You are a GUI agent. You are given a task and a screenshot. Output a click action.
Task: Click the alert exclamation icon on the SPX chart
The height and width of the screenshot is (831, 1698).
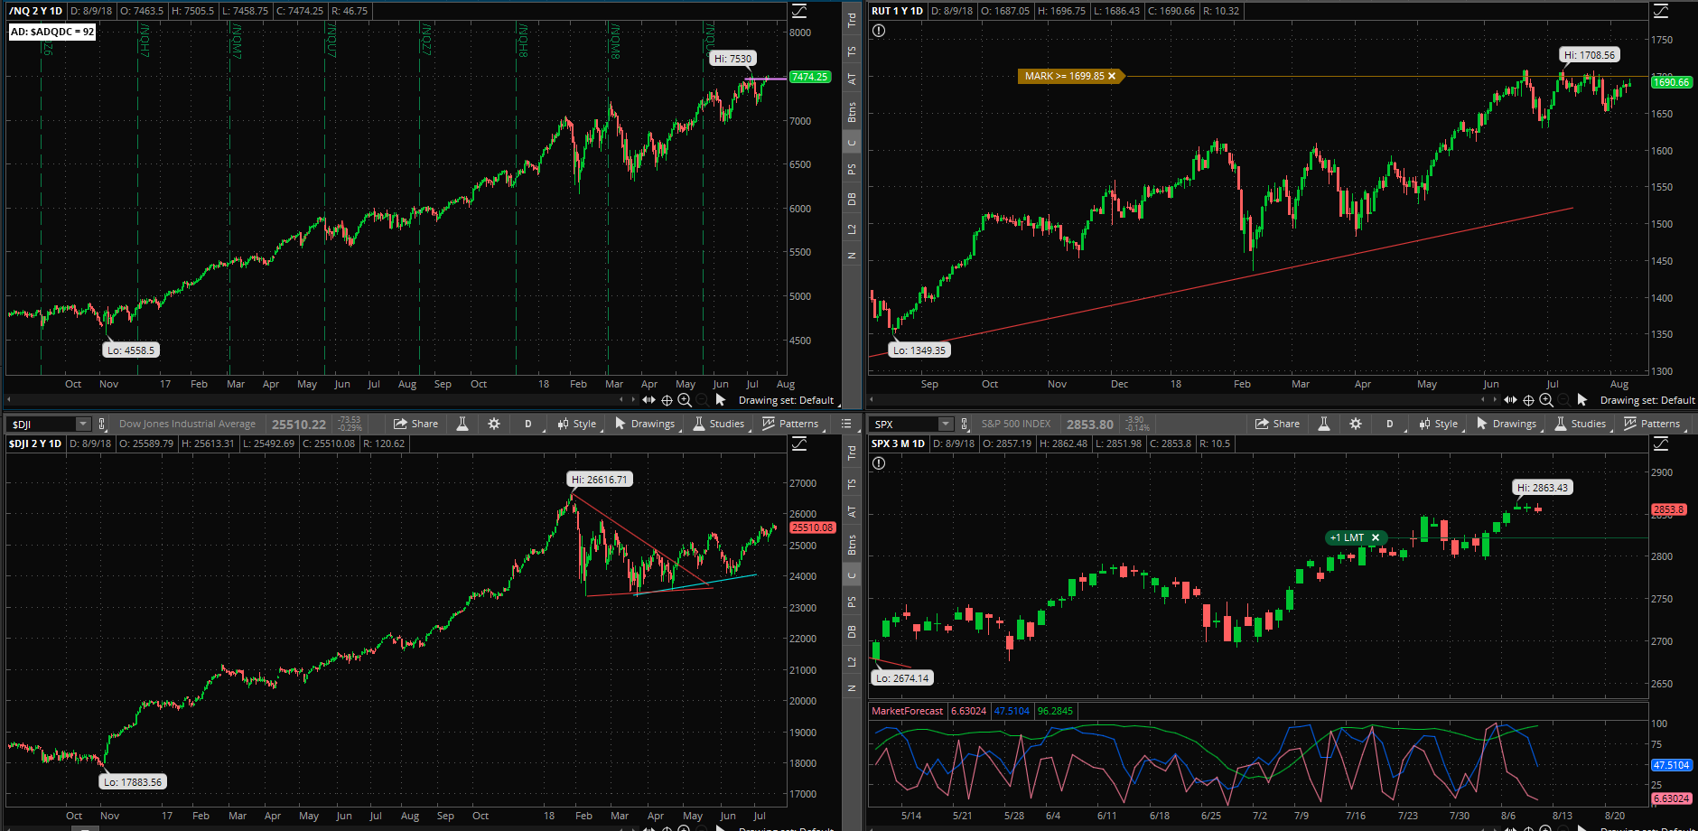click(x=879, y=463)
